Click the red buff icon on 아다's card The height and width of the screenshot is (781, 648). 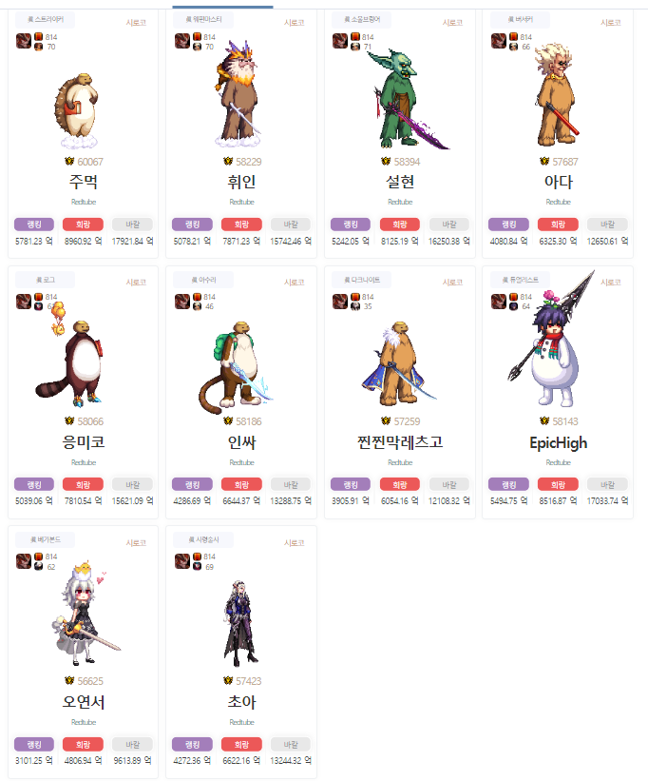tap(513, 37)
